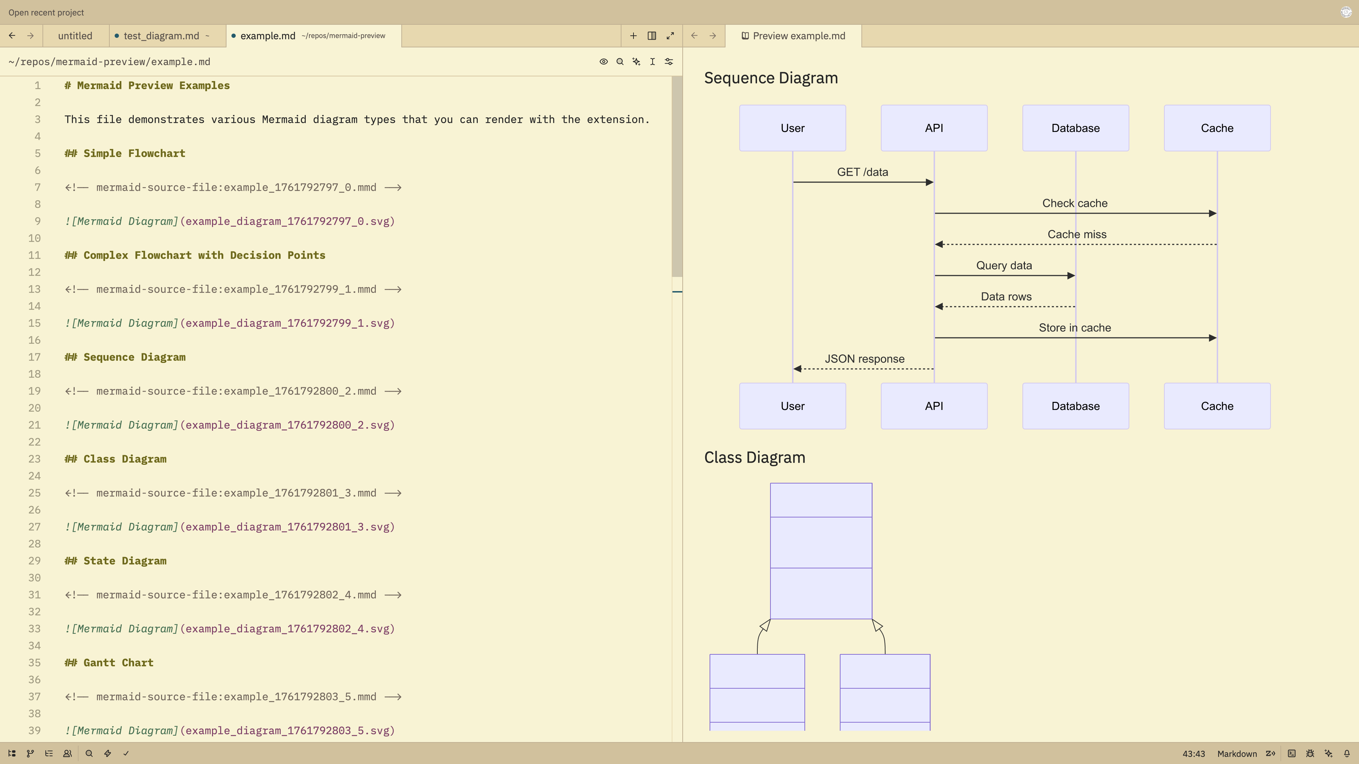Click the editor vertical scrollbar thumb

tap(677, 176)
